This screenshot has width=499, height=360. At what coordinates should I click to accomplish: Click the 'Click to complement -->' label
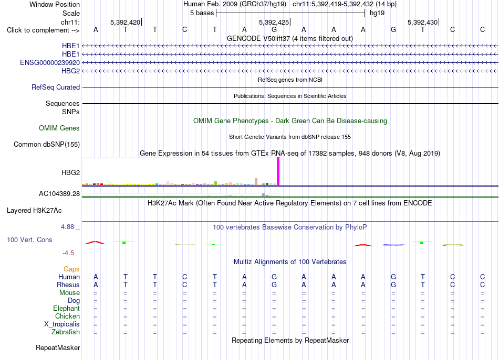[43, 30]
